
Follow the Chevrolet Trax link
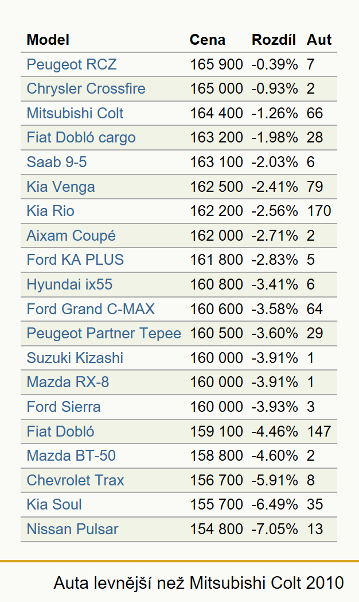(76, 480)
